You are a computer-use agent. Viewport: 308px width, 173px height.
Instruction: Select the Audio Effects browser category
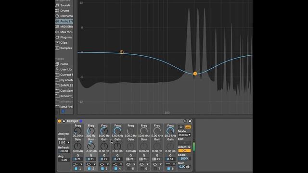(x=64, y=21)
